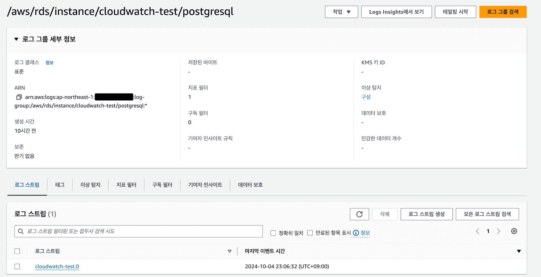Viewport: 541px width, 277px height.
Task: Toggle the 정확히 일치 checkbox
Action: coord(273,233)
